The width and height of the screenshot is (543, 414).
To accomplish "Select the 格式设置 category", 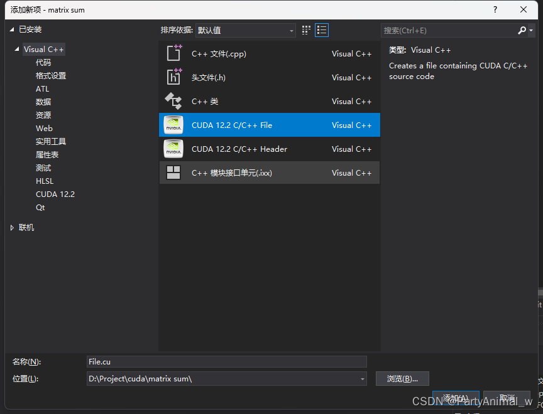I will (x=51, y=76).
